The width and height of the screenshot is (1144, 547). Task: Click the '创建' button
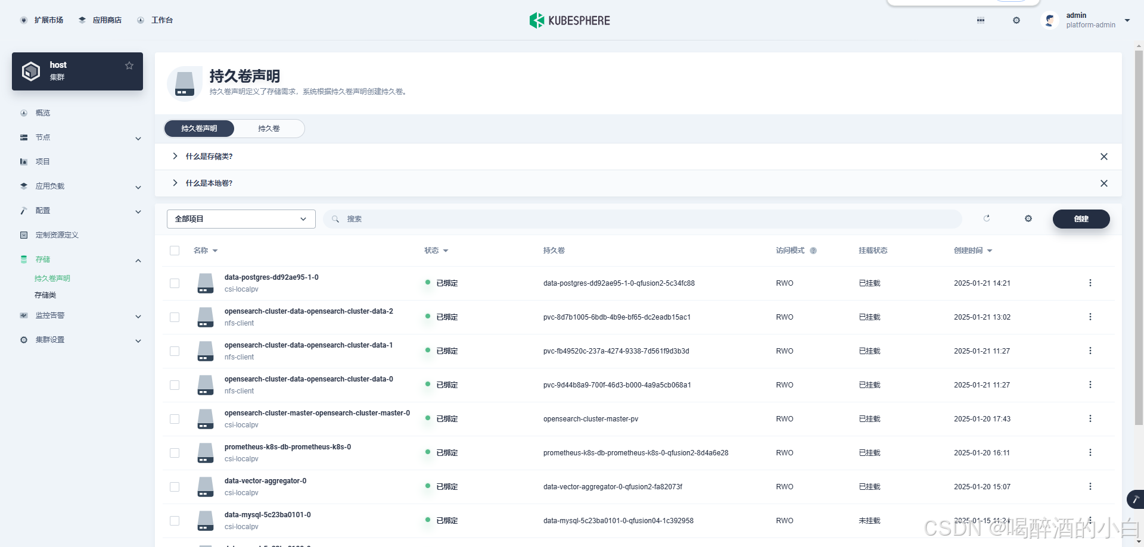click(x=1081, y=219)
